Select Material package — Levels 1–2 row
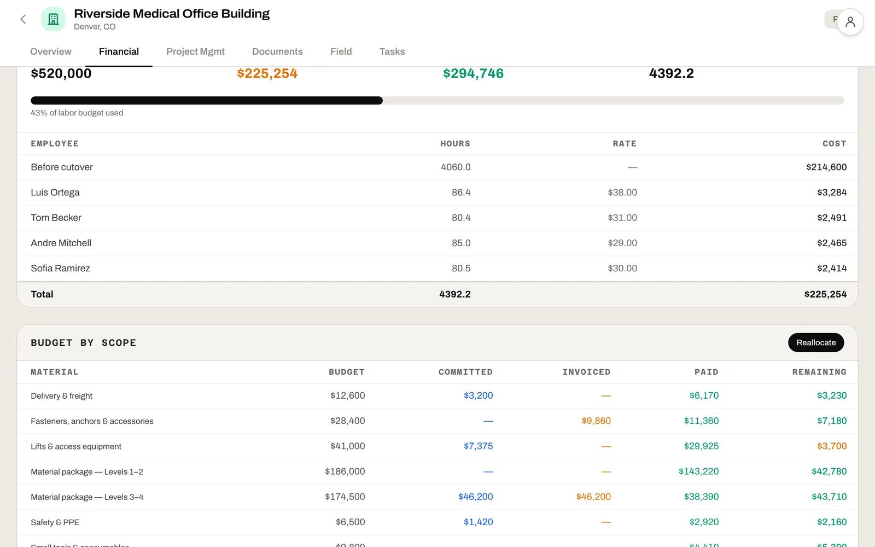Image resolution: width=875 pixels, height=547 pixels. [x=437, y=472]
